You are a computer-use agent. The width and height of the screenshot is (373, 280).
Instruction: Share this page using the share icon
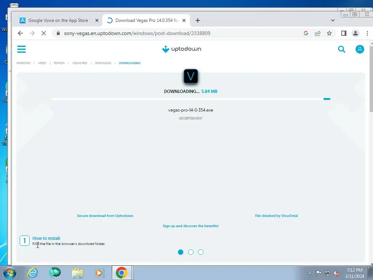pyautogui.click(x=318, y=33)
